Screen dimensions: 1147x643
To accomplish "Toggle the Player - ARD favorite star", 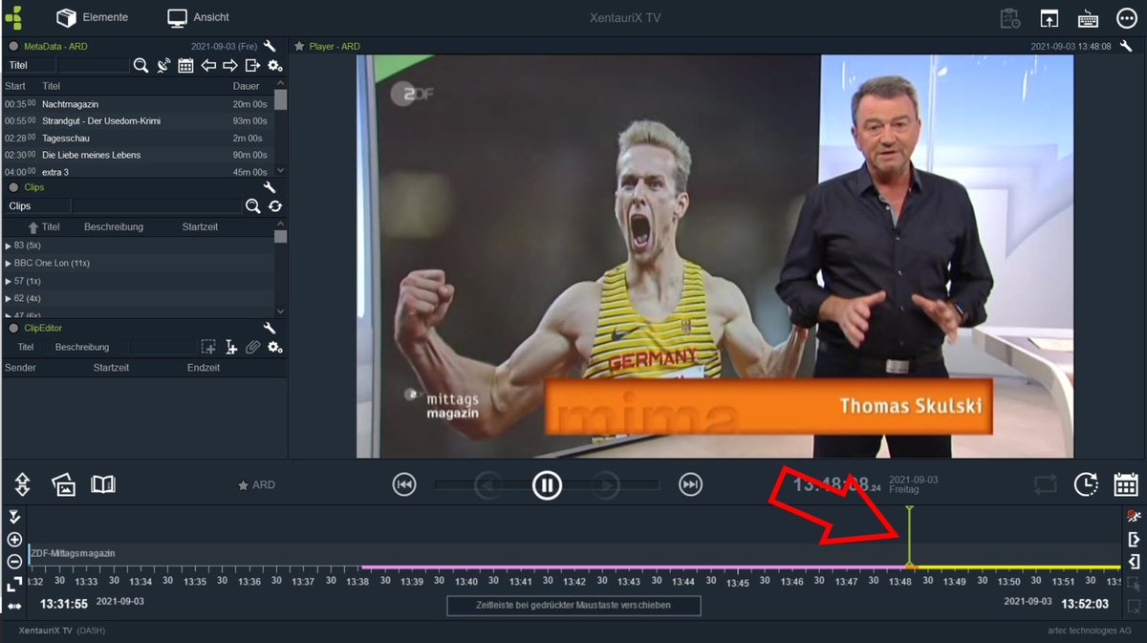I will [x=299, y=46].
